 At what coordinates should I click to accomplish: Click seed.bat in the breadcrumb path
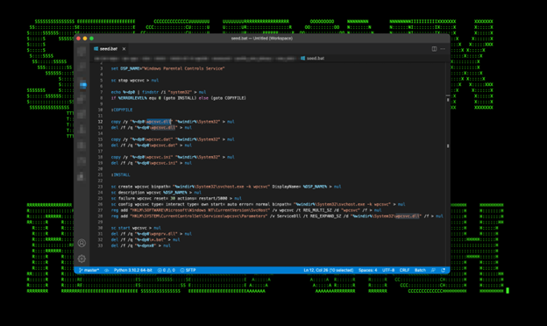313,58
